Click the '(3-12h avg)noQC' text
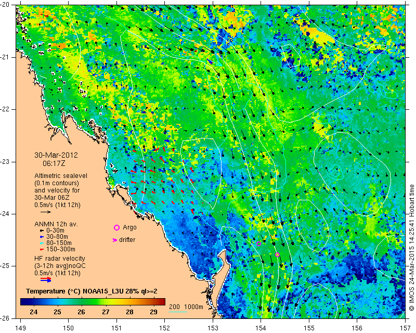Screen dimensions: 416x333 coord(60,265)
